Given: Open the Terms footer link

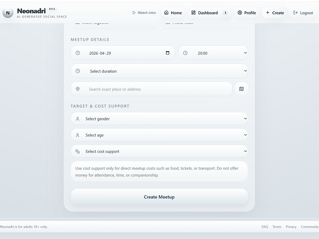Looking at the screenshot, I should tap(277, 227).
